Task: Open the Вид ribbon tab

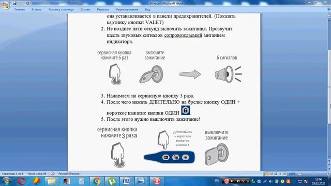Action: (147, 9)
